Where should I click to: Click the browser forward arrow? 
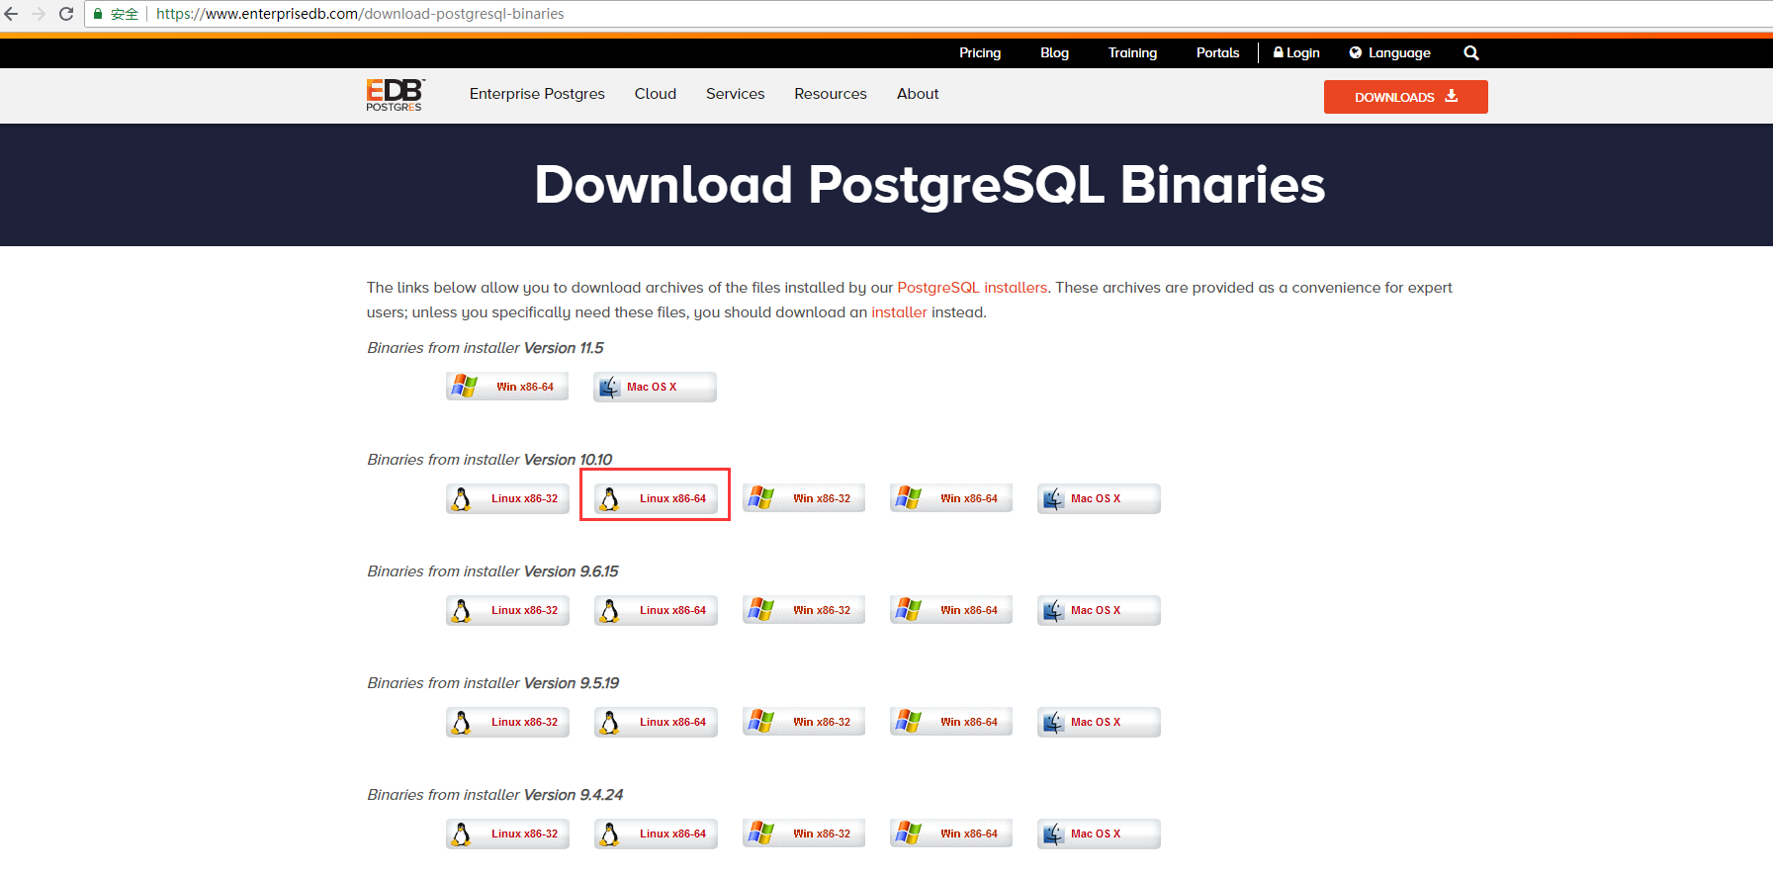tap(39, 14)
